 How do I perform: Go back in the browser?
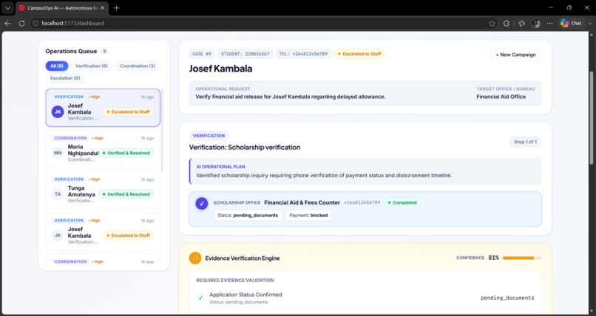(x=7, y=23)
